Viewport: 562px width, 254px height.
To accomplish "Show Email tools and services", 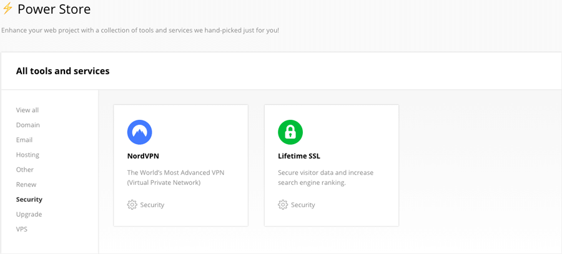I will click(x=24, y=140).
